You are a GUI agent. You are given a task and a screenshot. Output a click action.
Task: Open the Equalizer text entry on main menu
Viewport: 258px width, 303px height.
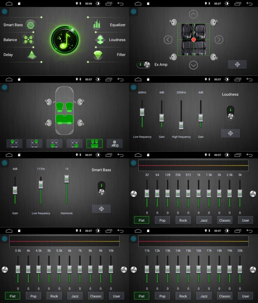[118, 25]
